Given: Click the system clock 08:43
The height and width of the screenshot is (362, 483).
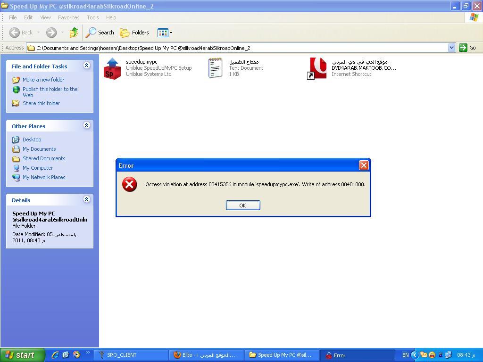Looking at the screenshot, I should point(466,355).
